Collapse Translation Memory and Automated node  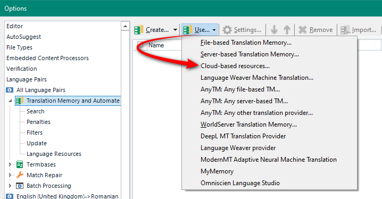tap(10, 101)
